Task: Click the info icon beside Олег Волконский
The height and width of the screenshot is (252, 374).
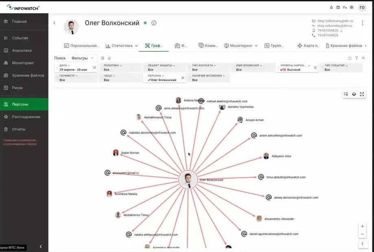Action: coord(154,23)
